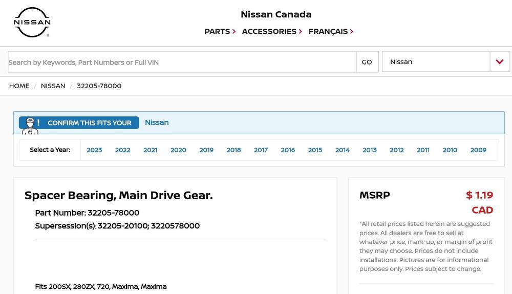The image size is (512, 294).
Task: Select year 2009
Action: (x=478, y=150)
